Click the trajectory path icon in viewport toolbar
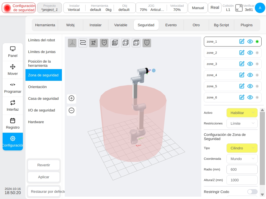This screenshot has height=199, width=266. 83,43
